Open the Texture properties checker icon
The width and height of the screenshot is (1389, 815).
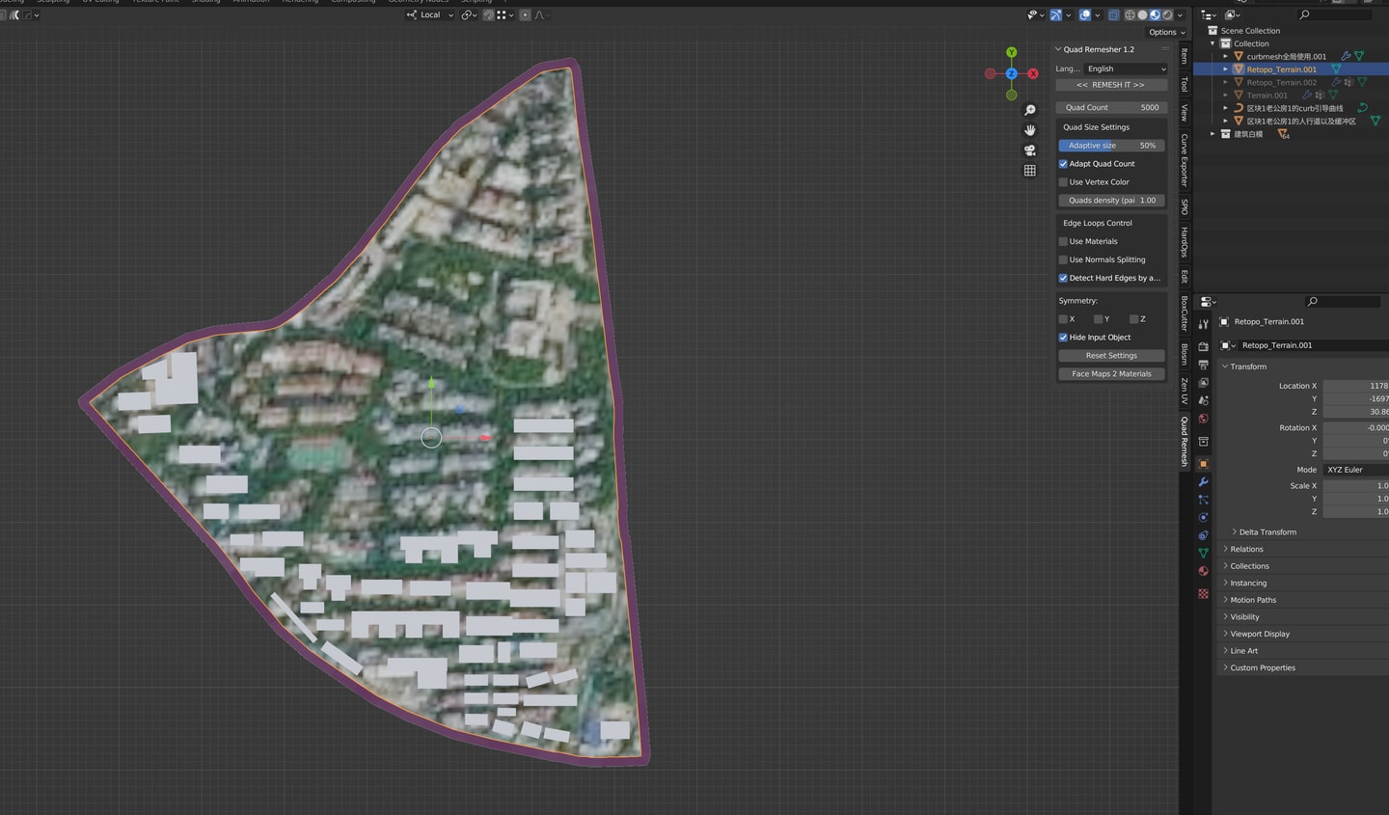pyautogui.click(x=1203, y=594)
